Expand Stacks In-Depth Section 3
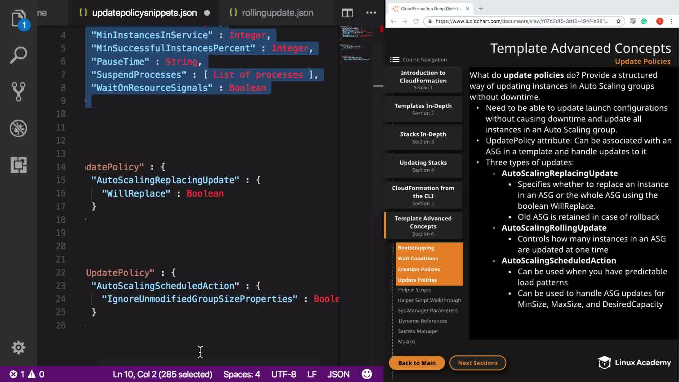This screenshot has width=679, height=382. [423, 138]
